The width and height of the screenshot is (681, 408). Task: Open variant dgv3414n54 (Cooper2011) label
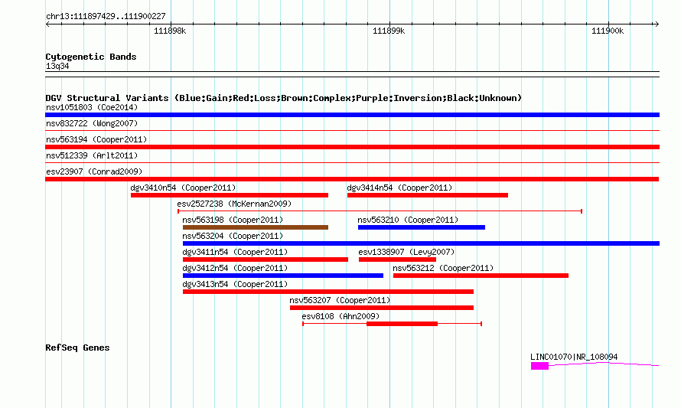tap(399, 188)
